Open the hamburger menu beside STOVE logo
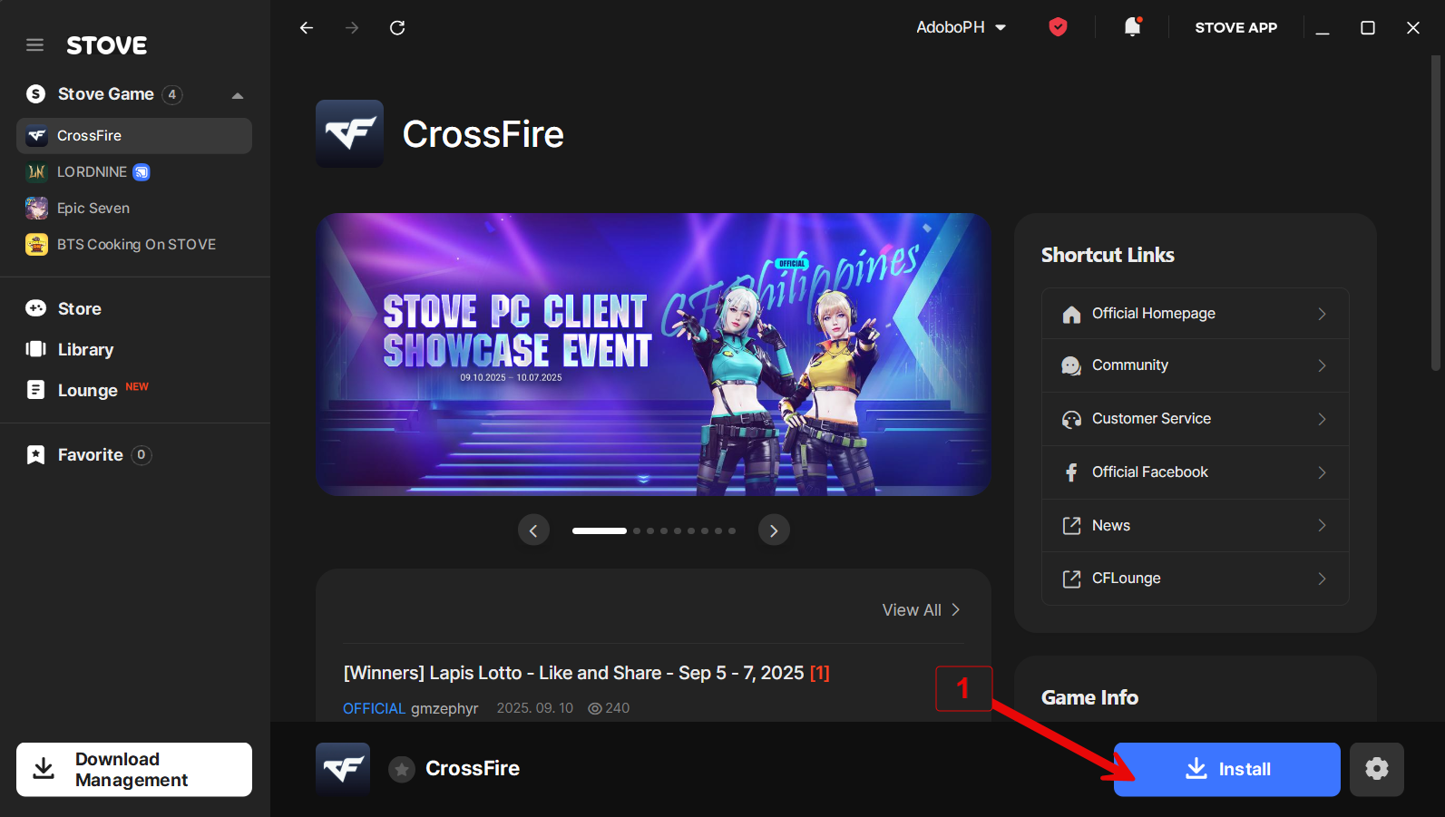1445x817 pixels. 34,45
